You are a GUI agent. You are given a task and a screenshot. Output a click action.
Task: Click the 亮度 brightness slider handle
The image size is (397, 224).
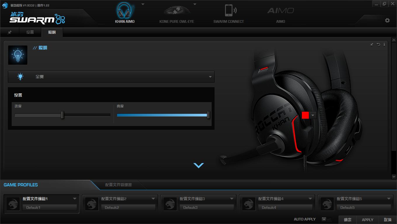tap(208, 115)
